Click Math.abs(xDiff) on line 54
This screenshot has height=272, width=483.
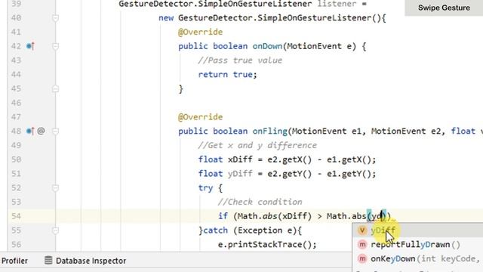click(x=275, y=216)
